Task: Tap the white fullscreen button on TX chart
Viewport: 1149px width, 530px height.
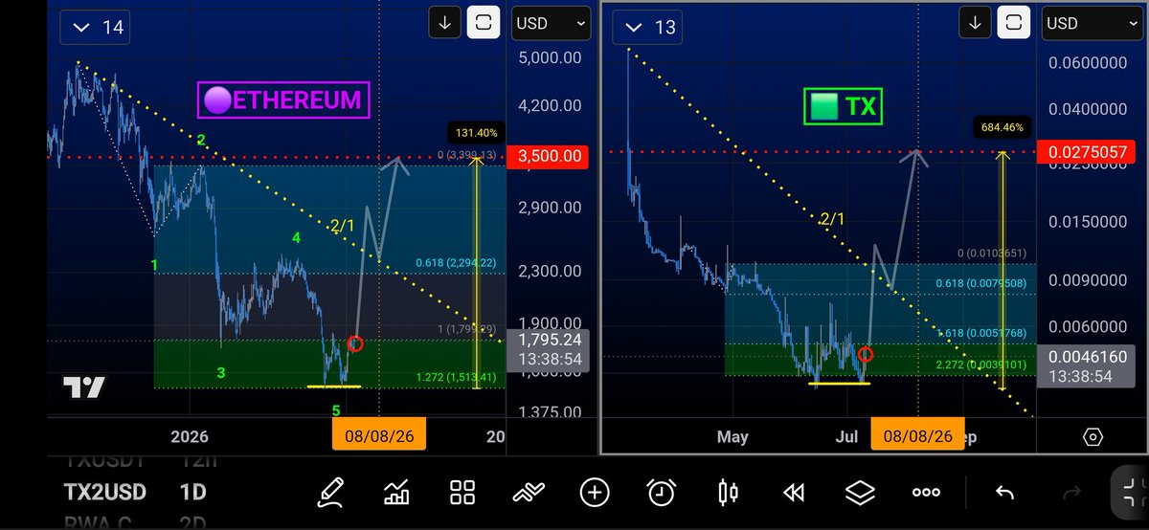Action: point(1013,23)
